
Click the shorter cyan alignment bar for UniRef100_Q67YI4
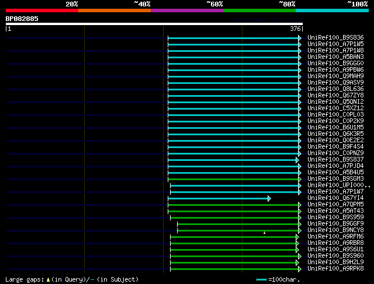coord(218,198)
